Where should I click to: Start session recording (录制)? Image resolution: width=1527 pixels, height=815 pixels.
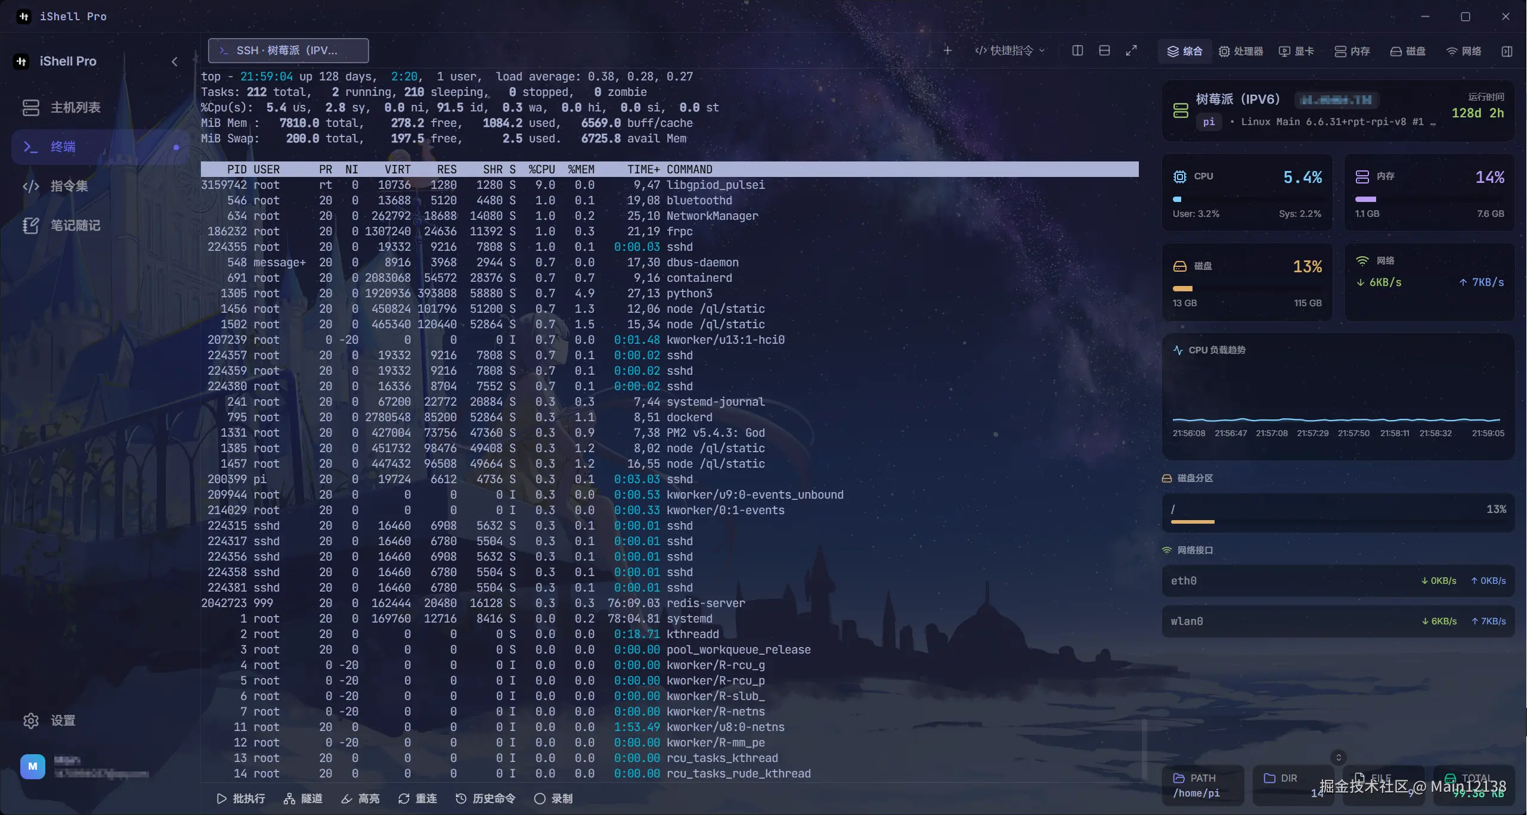553,798
